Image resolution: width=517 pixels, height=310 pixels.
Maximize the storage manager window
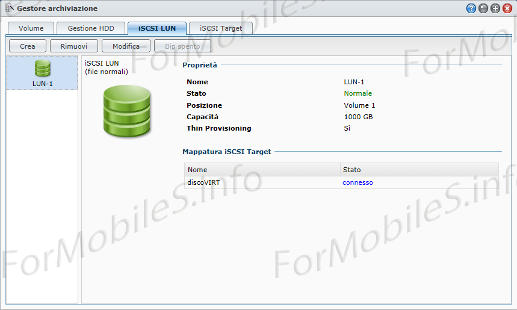pos(495,8)
